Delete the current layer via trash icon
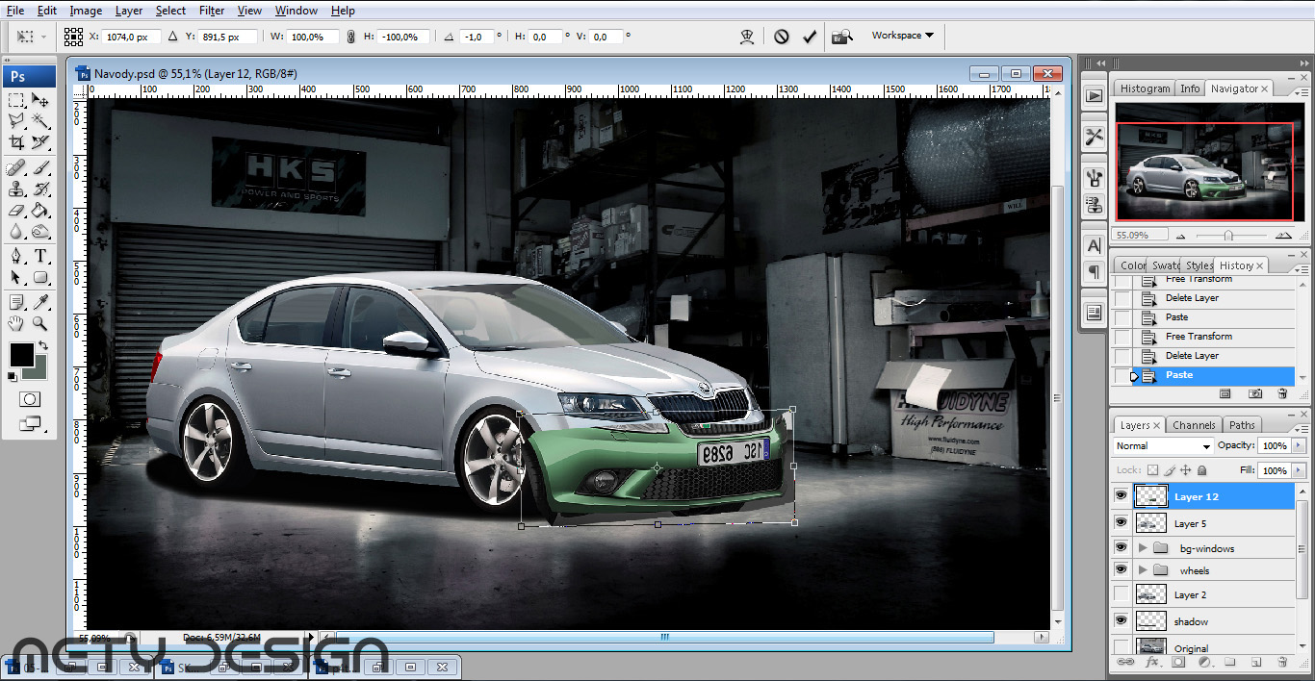The height and width of the screenshot is (681, 1315). pyautogui.click(x=1281, y=662)
